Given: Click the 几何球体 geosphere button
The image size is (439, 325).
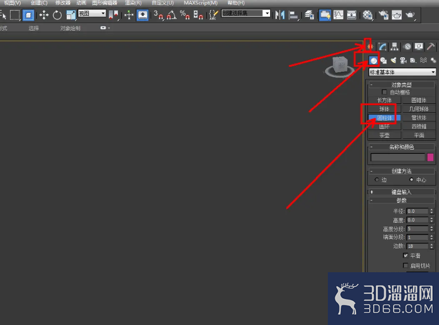Looking at the screenshot, I should coord(419,109).
